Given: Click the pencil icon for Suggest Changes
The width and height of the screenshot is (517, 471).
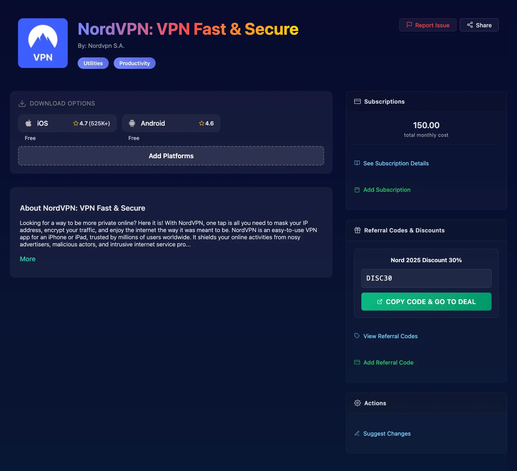Looking at the screenshot, I should pyautogui.click(x=357, y=433).
